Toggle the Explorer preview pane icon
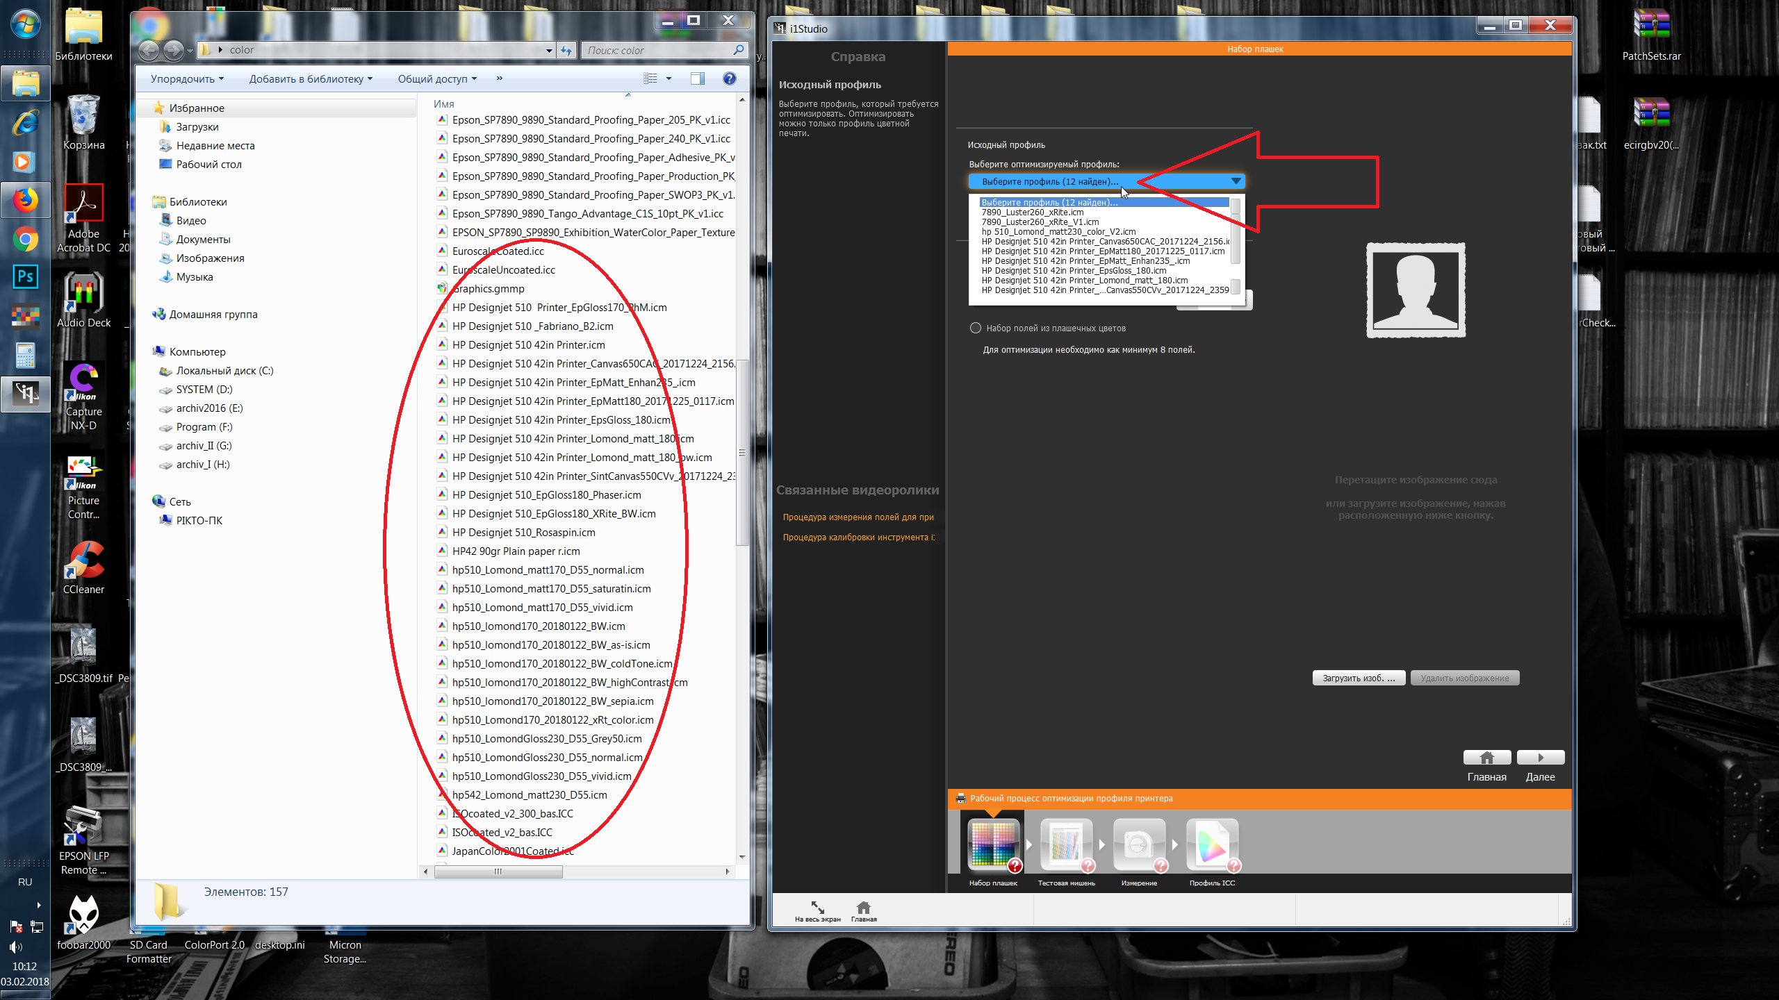1779x1000 pixels. click(697, 78)
